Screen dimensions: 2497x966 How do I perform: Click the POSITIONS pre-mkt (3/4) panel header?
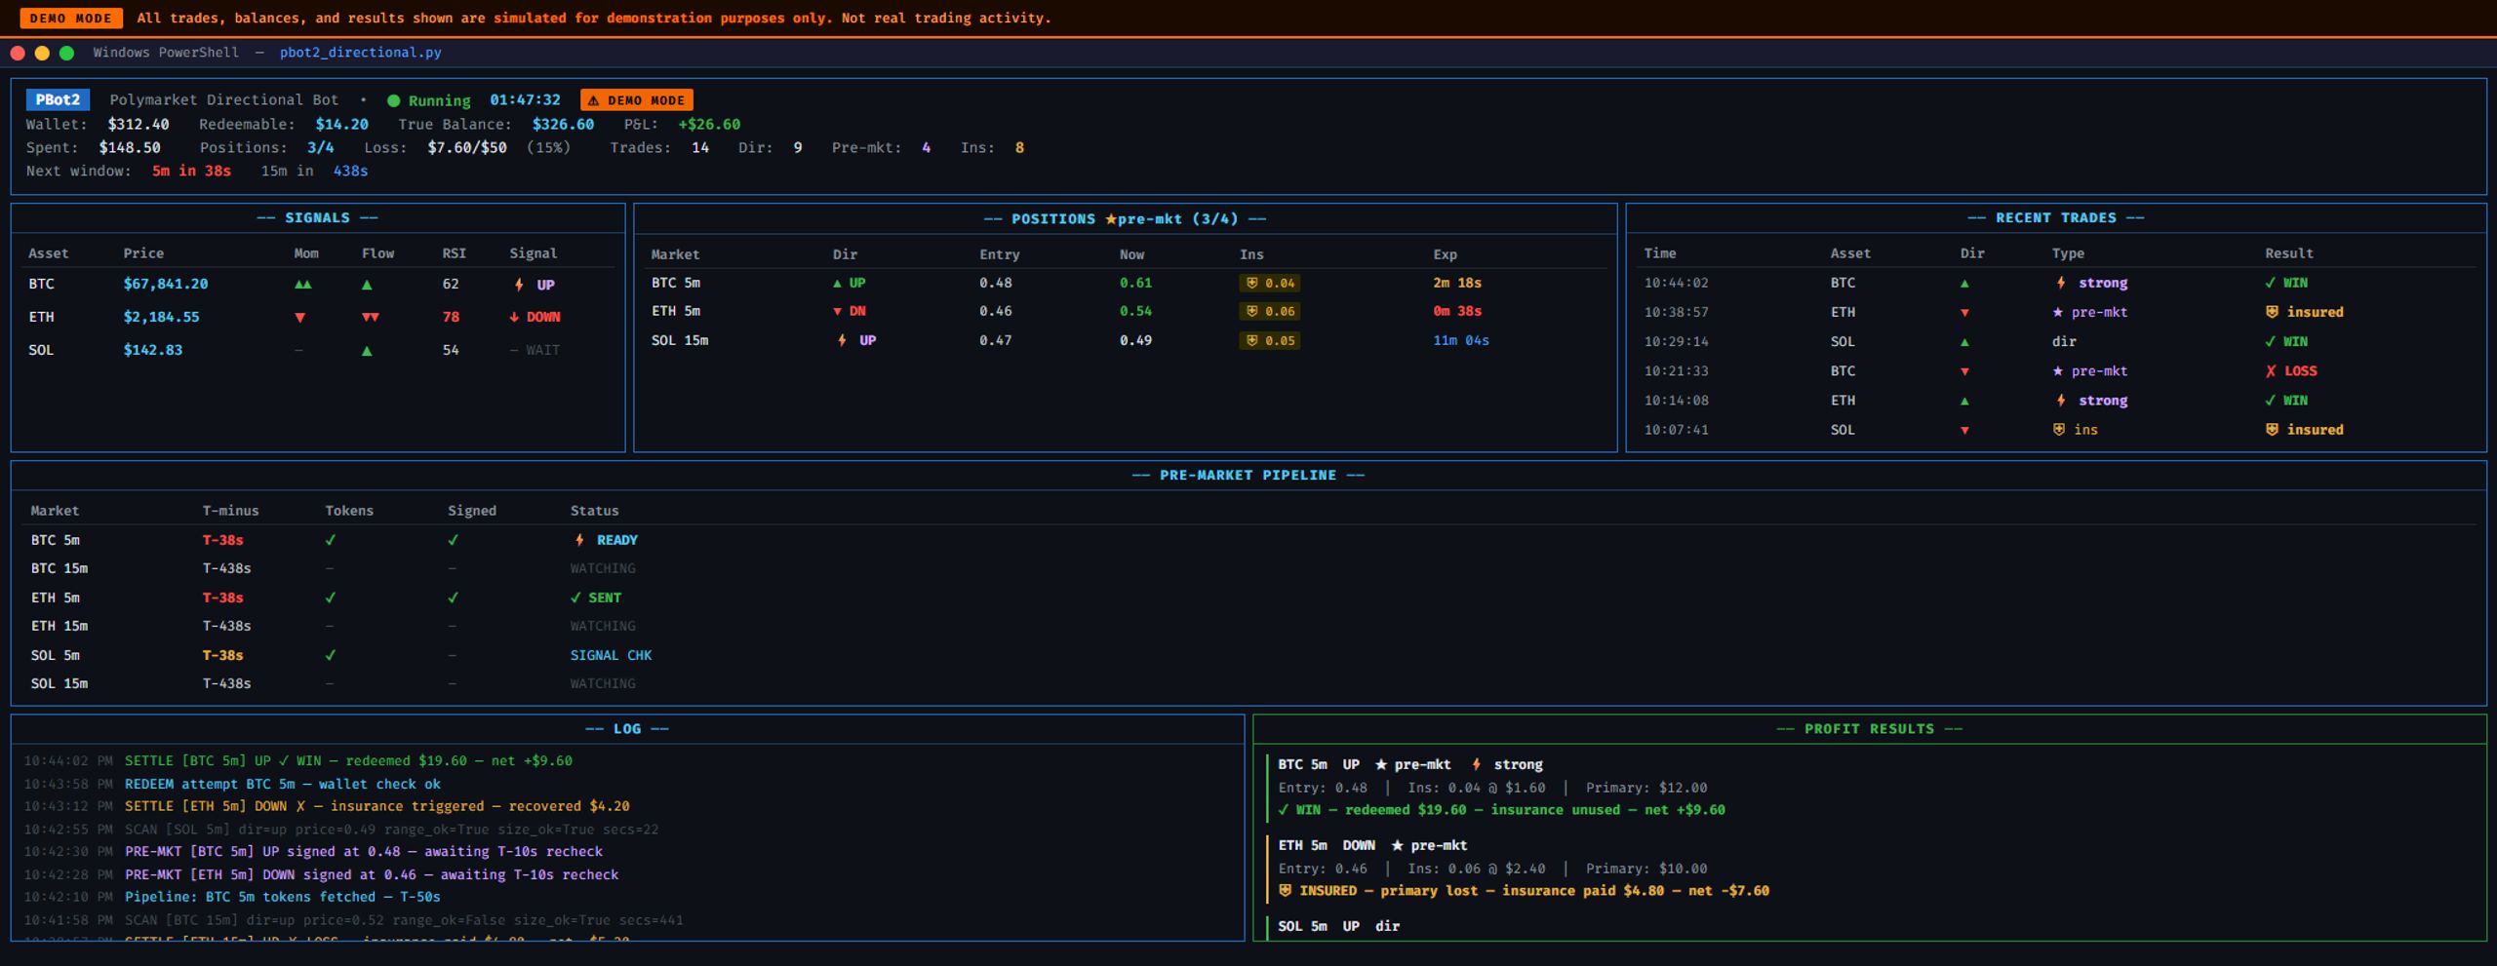pyautogui.click(x=1125, y=218)
